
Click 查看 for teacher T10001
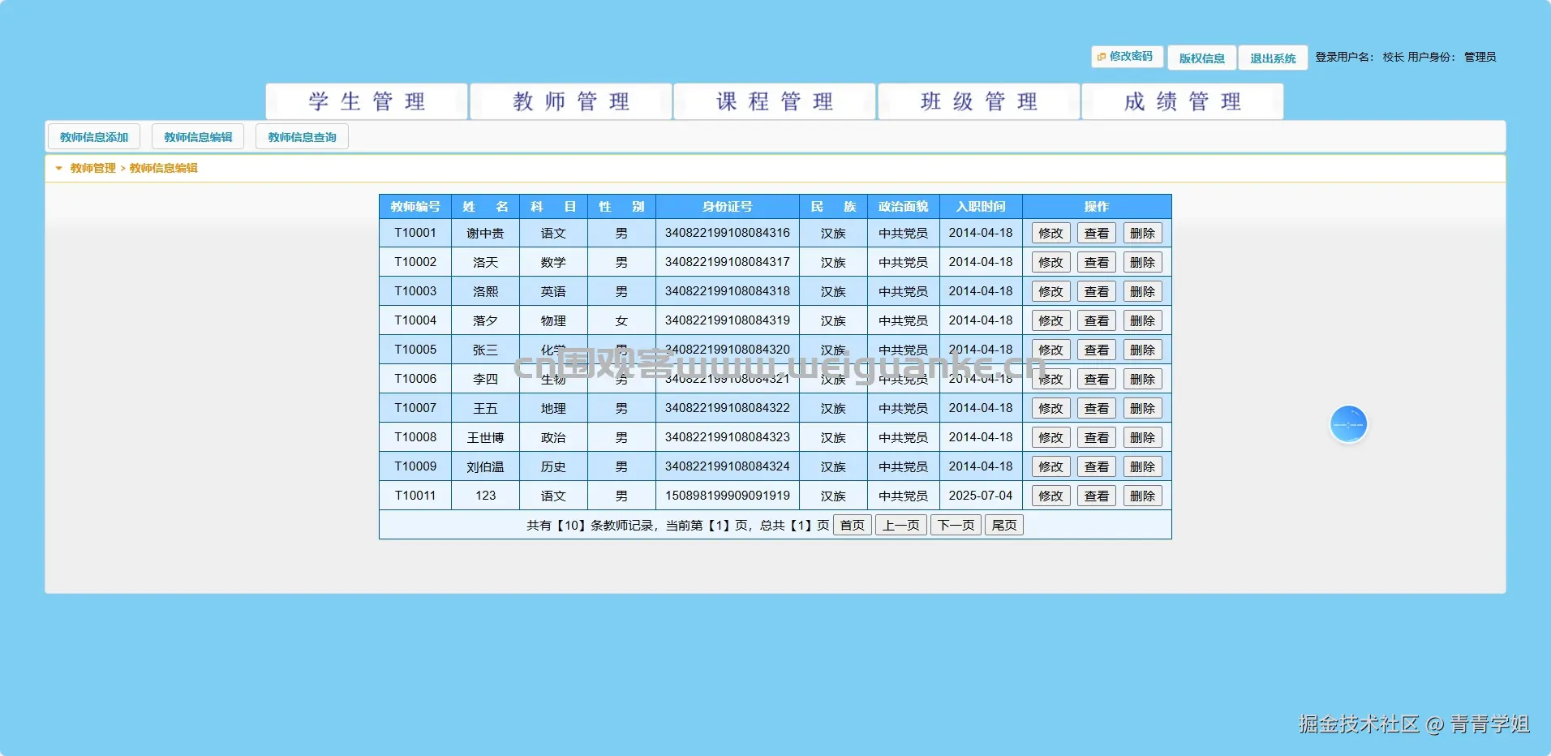(x=1097, y=234)
